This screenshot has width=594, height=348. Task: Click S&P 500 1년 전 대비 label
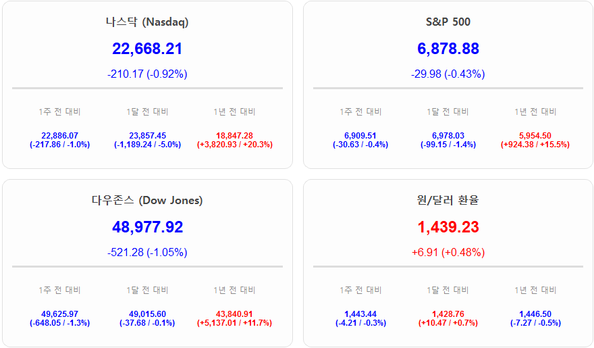point(535,111)
